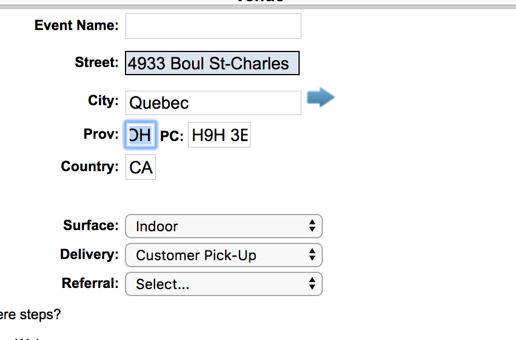516x340 pixels.
Task: Open the Referral dropdown showing Select...
Action: 223,284
